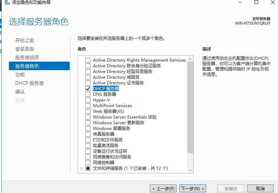278x193 pixels.
Task: Click 上一步(P) button
Action: (163, 189)
